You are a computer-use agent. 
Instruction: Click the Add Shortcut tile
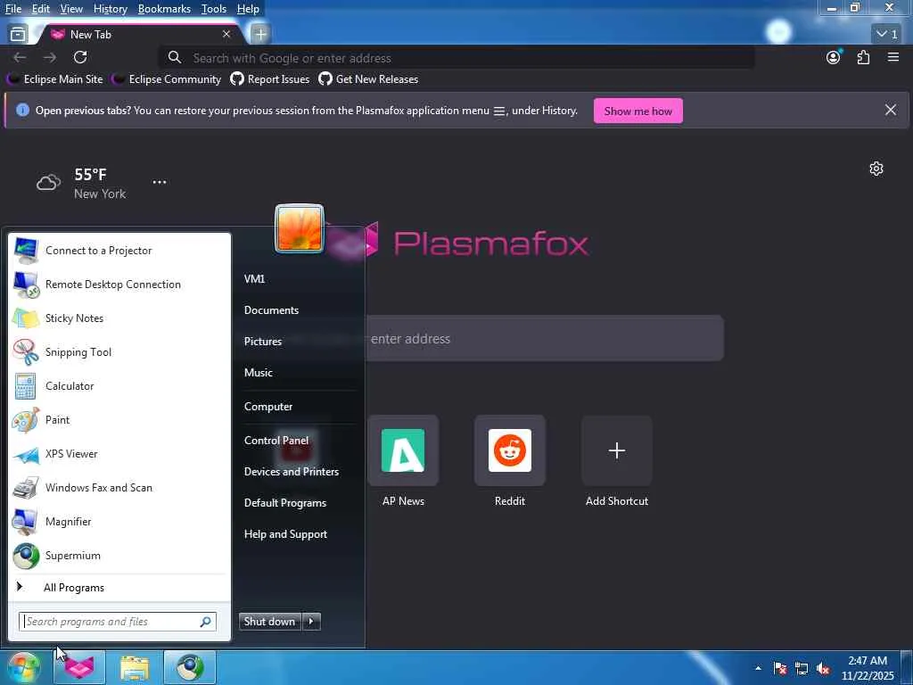(617, 461)
